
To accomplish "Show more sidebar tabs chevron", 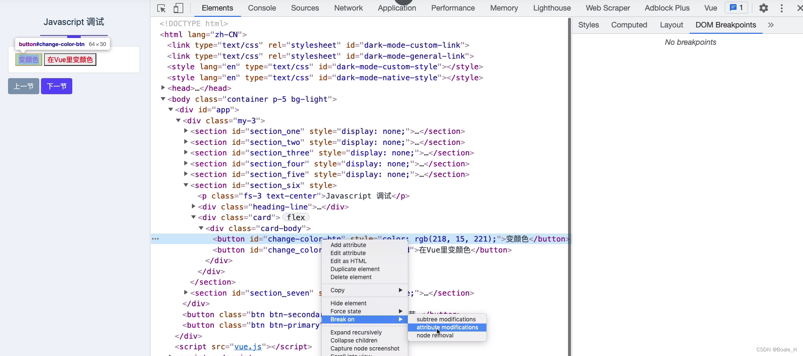I will pos(771,25).
